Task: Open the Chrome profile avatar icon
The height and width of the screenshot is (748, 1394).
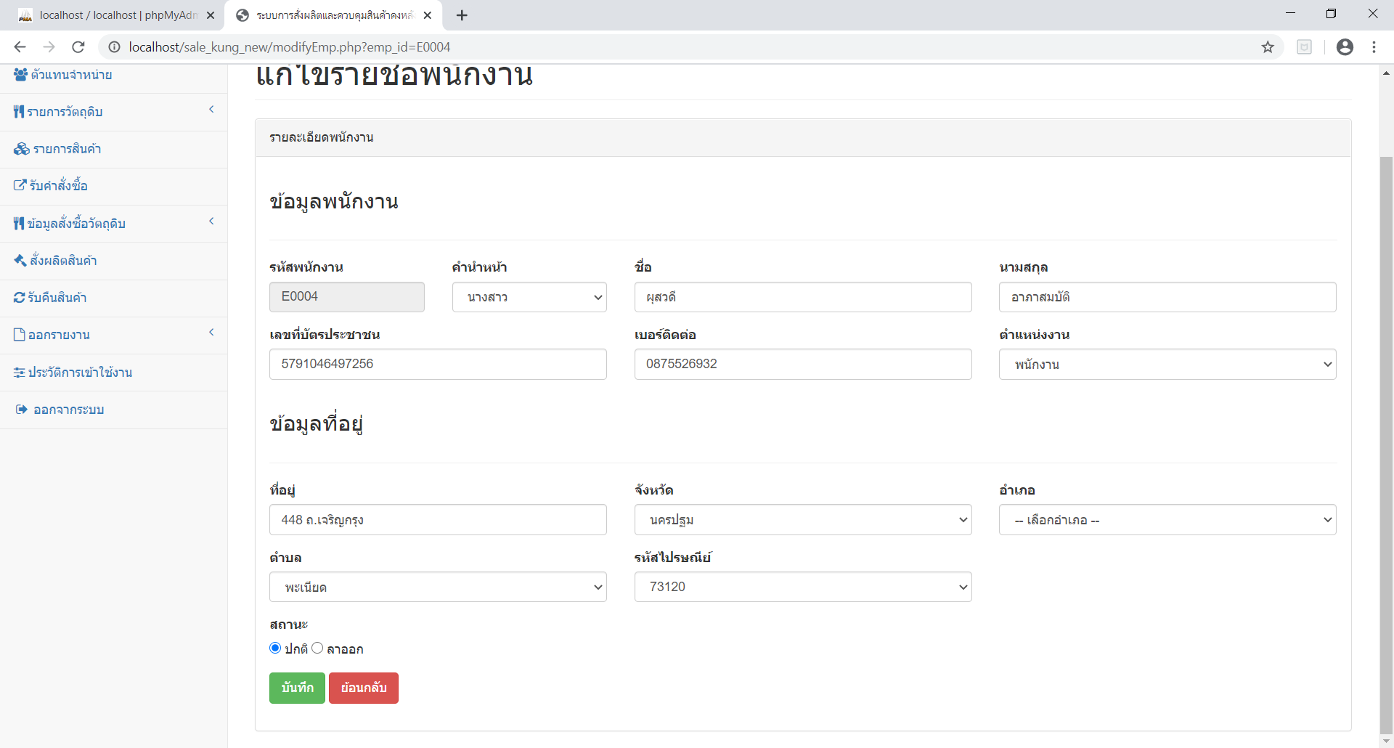Action: point(1345,47)
